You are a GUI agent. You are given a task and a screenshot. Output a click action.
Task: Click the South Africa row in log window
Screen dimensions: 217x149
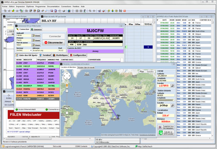point(184,31)
